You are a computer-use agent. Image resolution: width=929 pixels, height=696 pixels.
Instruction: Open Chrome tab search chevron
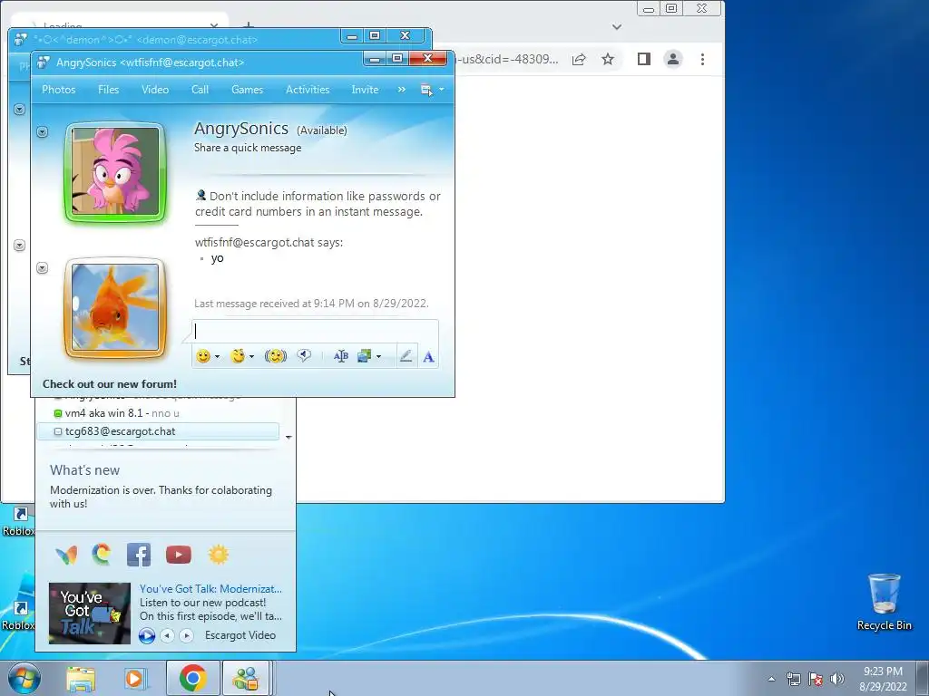coord(617,26)
